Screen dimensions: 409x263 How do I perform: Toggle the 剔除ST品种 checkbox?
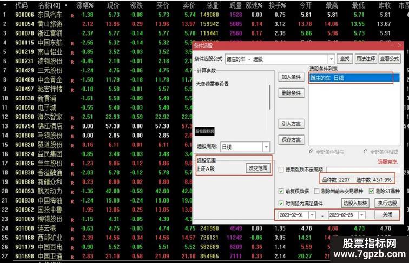coord(372,191)
